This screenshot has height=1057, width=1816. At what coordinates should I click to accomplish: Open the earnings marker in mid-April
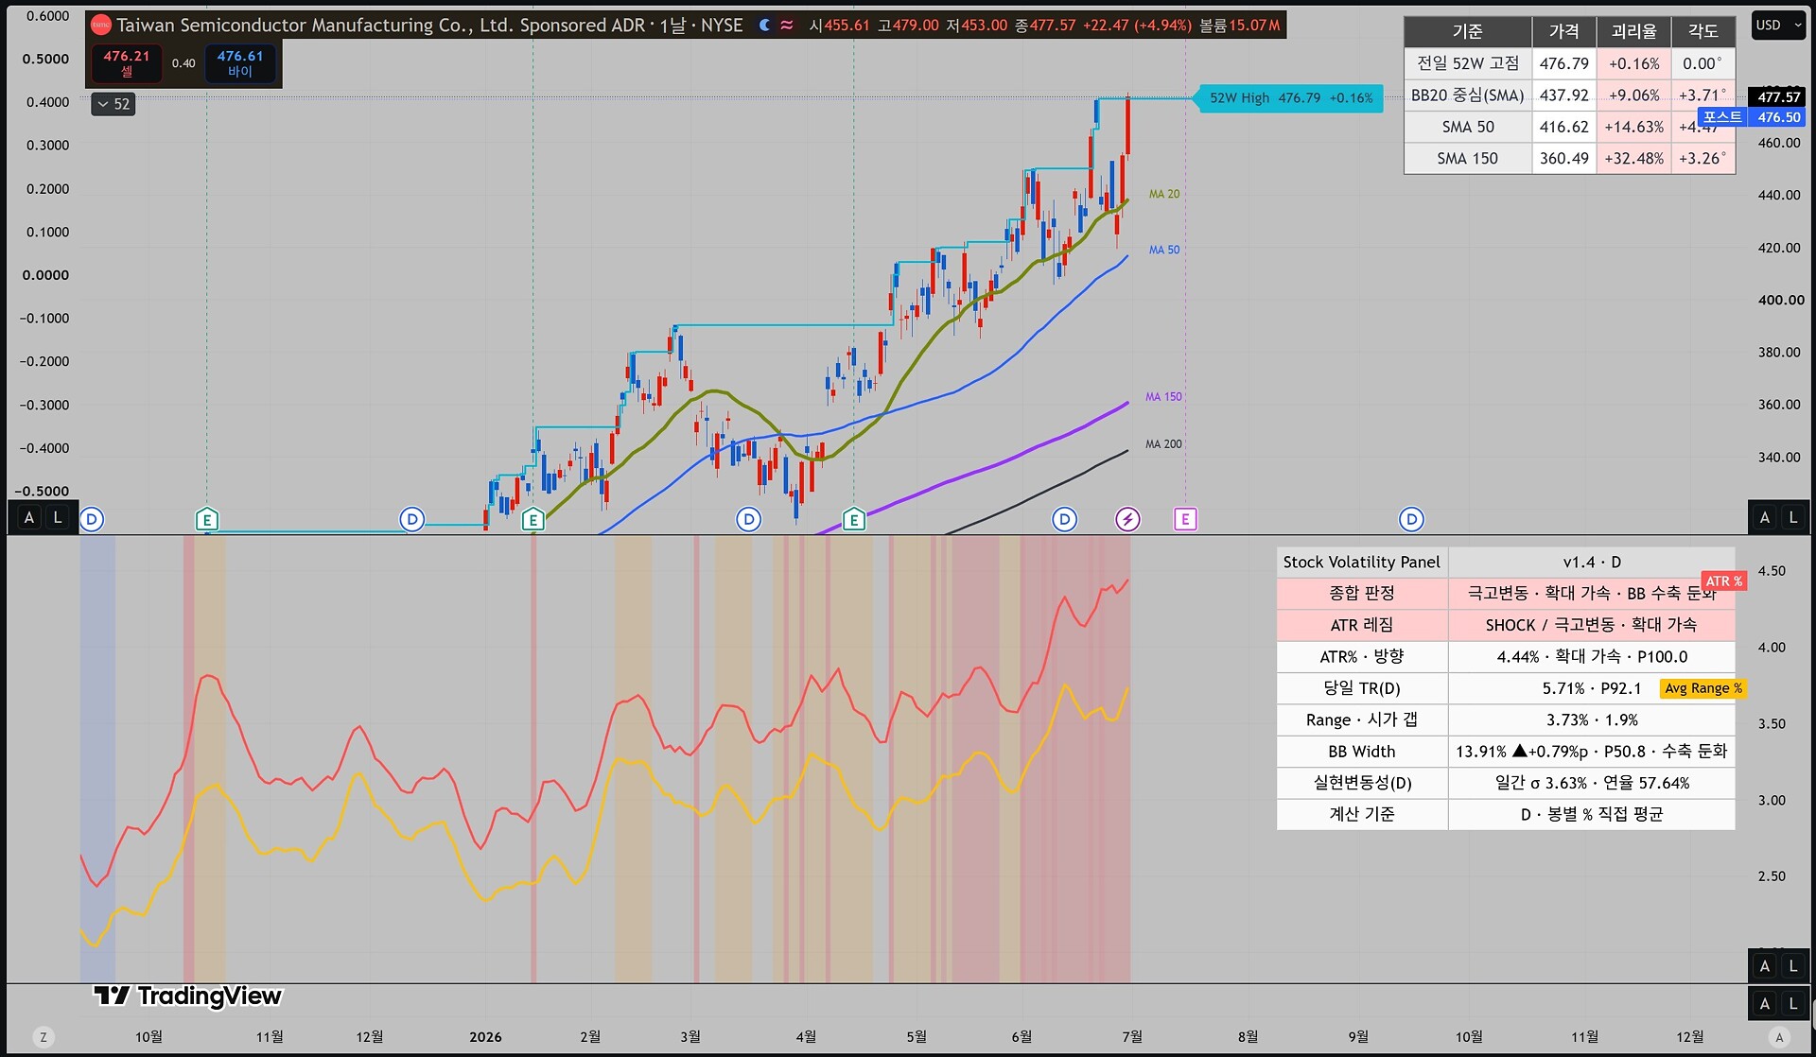pyautogui.click(x=854, y=519)
